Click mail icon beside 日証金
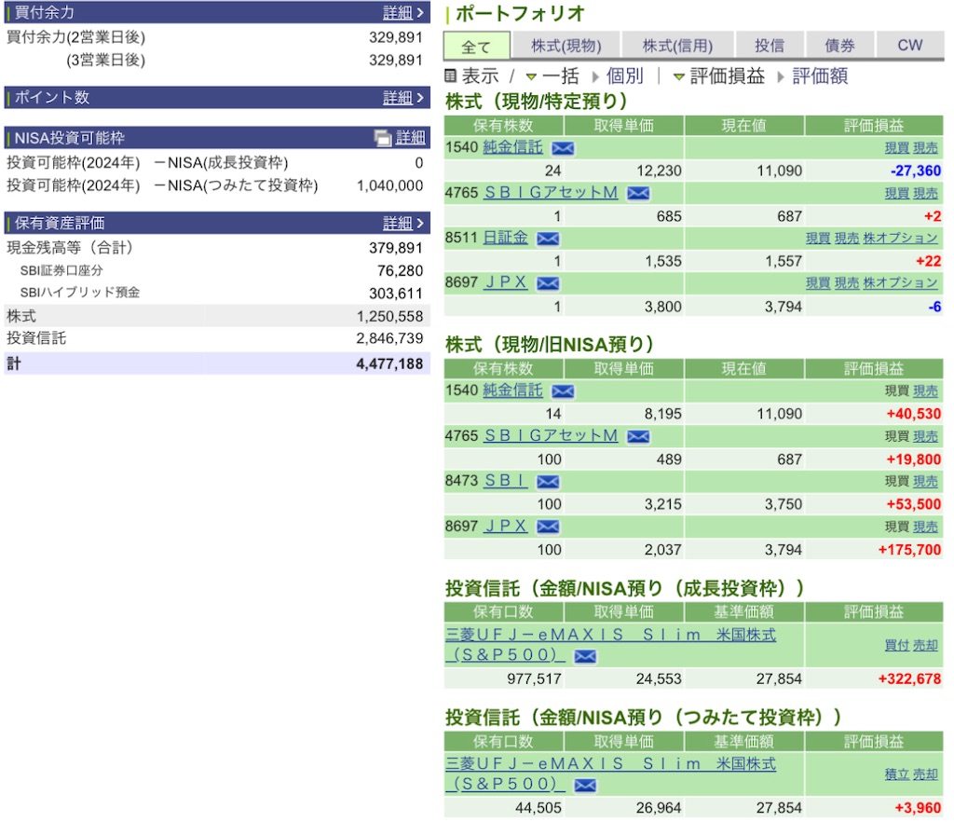This screenshot has height=822, width=954. pyautogui.click(x=548, y=239)
